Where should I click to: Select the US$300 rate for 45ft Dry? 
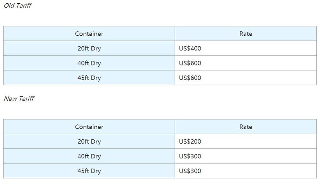(245, 171)
